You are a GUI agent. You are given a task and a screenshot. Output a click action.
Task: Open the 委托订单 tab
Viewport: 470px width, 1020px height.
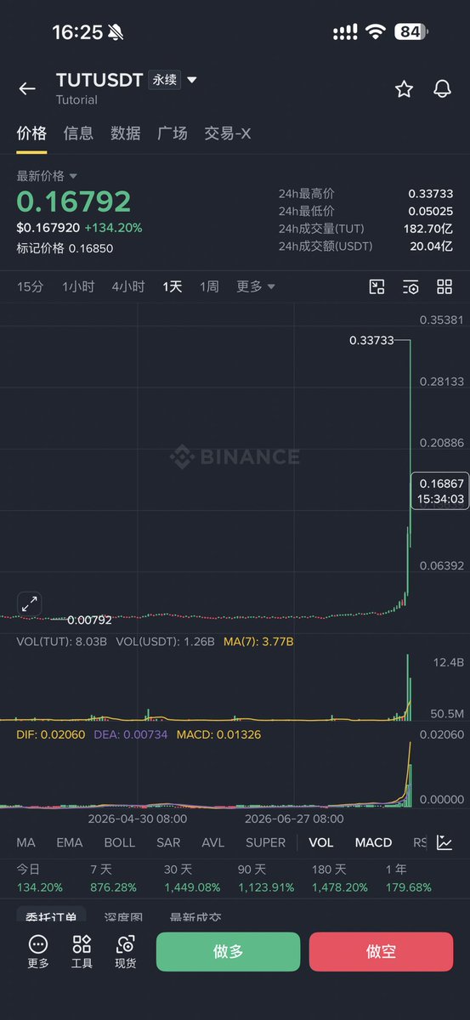pyautogui.click(x=52, y=917)
